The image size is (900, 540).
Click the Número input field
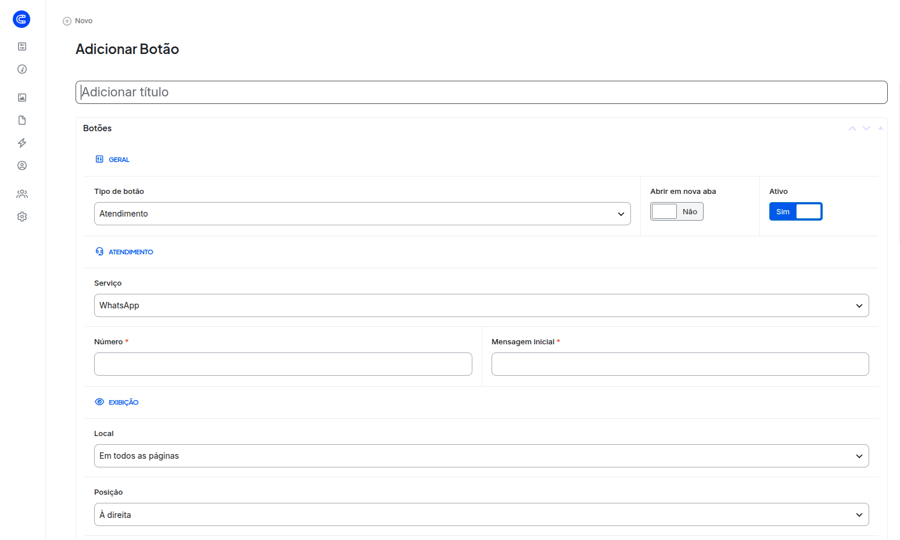(283, 364)
